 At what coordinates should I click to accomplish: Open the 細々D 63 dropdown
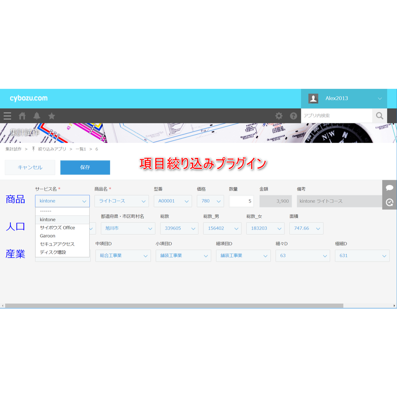[x=303, y=256]
